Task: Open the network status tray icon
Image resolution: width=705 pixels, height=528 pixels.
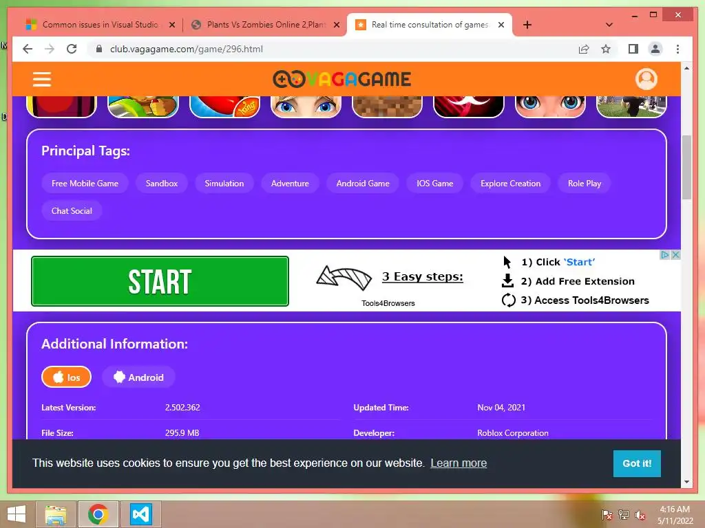Action: point(624,515)
